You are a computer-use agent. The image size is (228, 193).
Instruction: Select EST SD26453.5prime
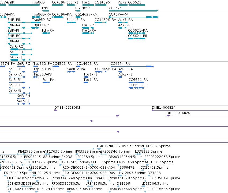click(x=155, y=168)
